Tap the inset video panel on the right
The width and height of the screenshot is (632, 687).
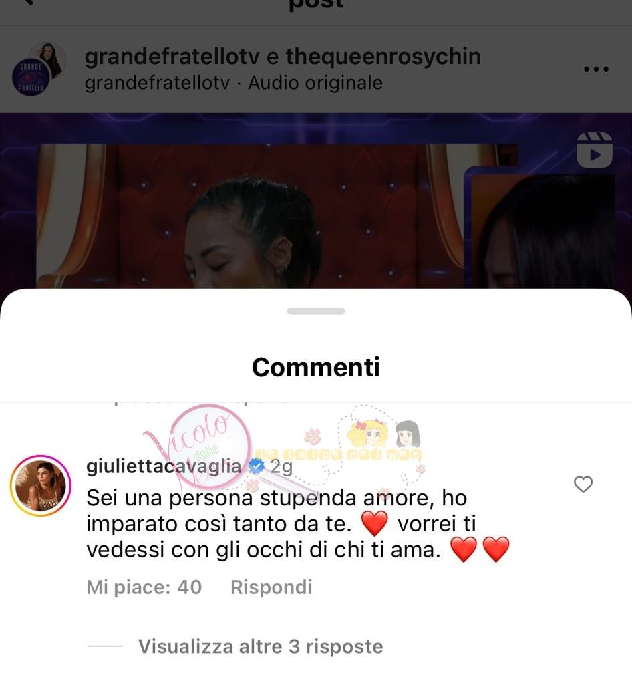[541, 228]
